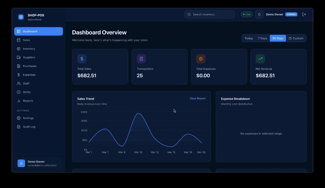
Task: Click the Demo Owner avatar D
Action: [21, 163]
